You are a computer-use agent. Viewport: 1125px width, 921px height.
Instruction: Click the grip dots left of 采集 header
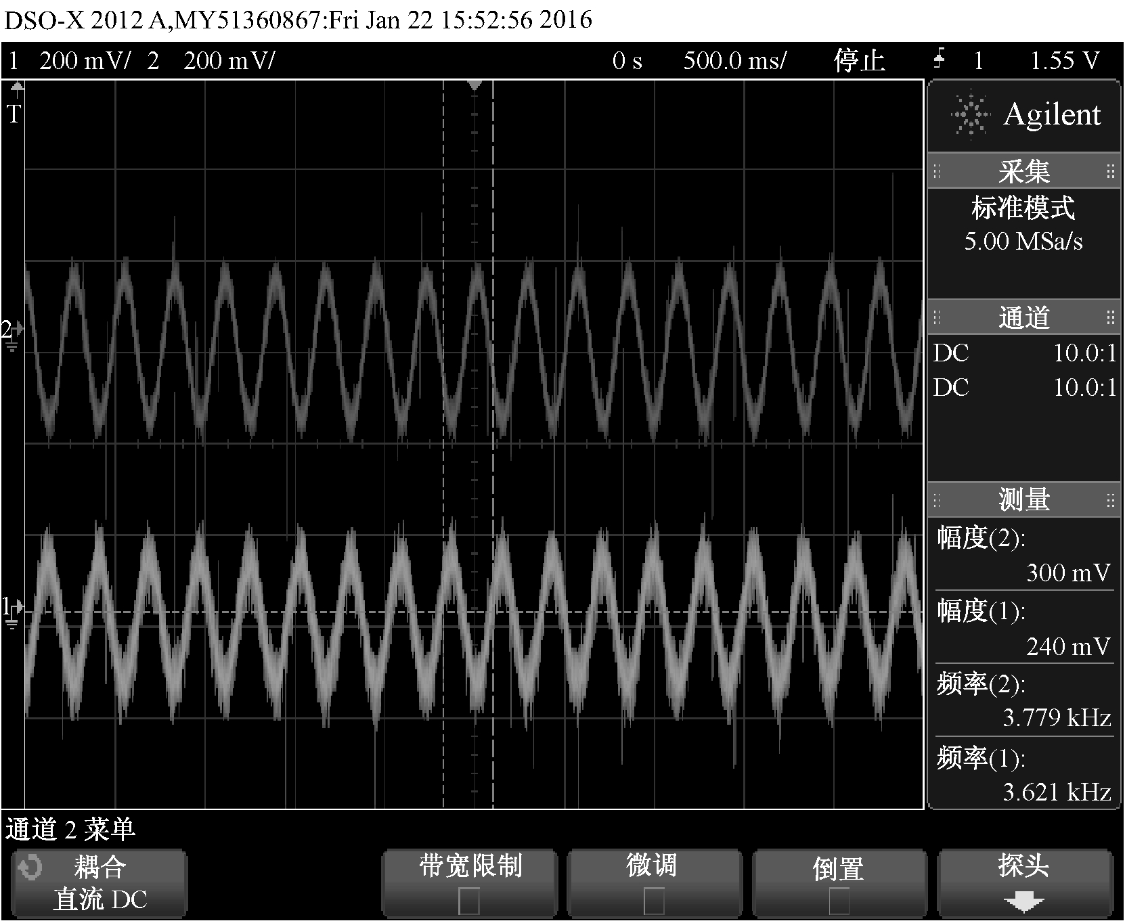(937, 171)
